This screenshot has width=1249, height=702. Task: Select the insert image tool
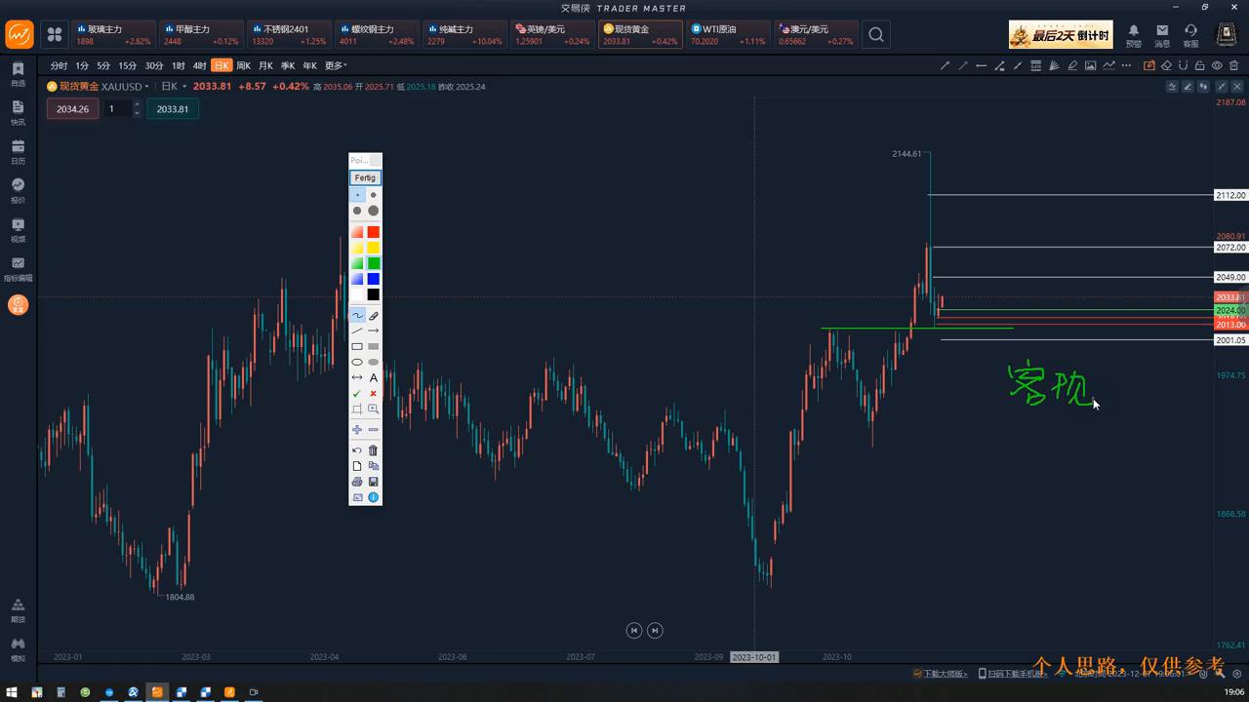(x=1090, y=65)
